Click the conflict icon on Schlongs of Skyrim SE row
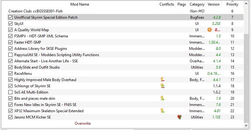This screenshot has width=251, height=130. click(x=163, y=86)
